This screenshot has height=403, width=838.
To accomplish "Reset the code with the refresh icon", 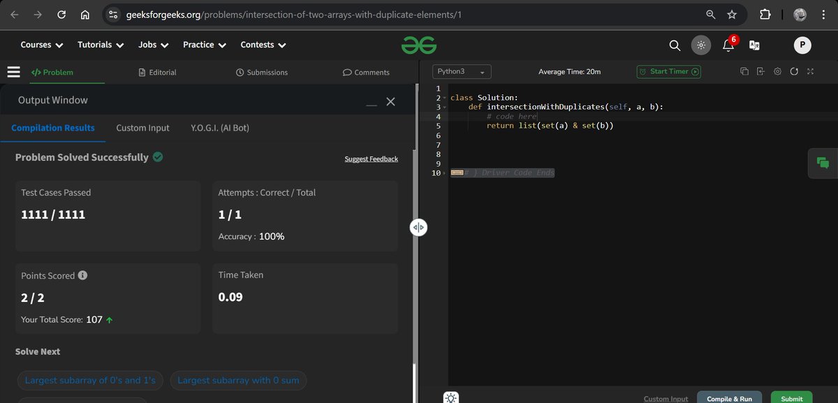I will 794,71.
